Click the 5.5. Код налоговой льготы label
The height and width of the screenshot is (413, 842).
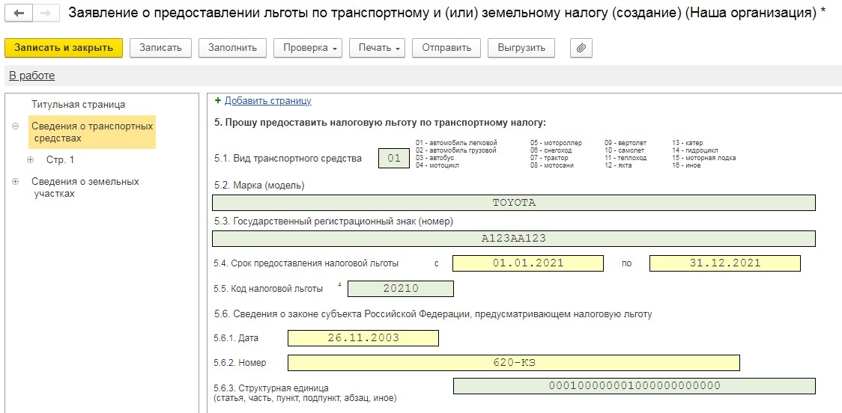[268, 289]
